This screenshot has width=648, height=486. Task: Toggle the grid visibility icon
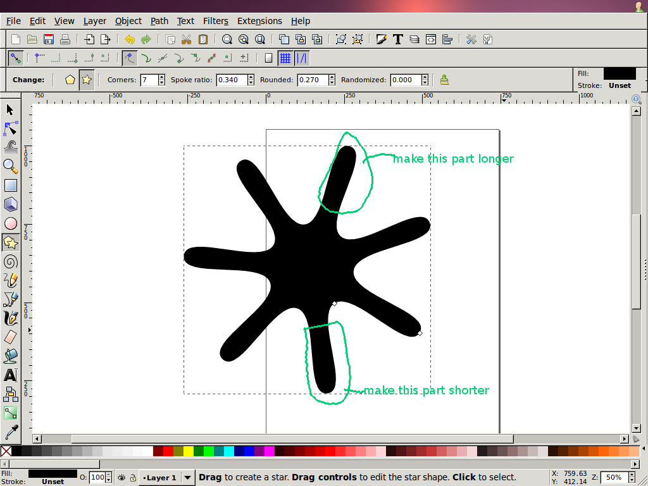(x=285, y=58)
